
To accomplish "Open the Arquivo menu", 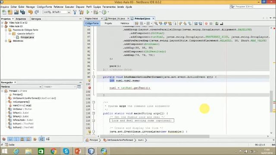I will coord(5,7).
